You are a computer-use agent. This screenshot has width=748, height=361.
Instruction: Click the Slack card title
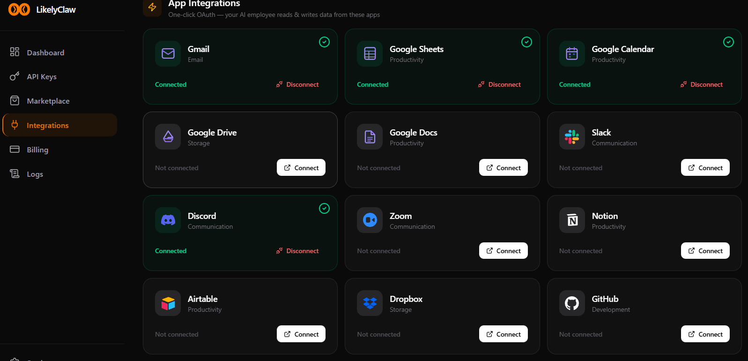click(601, 132)
